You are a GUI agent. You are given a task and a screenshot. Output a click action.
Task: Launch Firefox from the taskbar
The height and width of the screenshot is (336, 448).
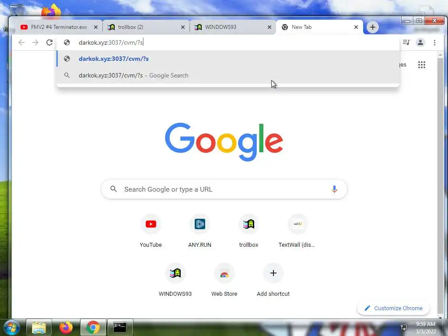[x=66, y=327]
